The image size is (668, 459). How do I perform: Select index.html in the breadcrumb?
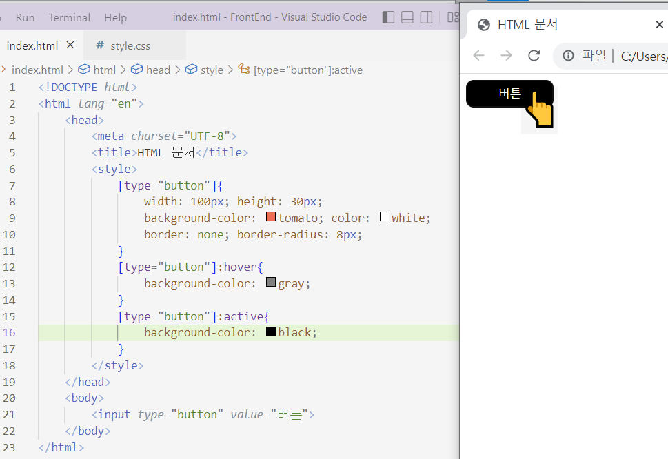click(37, 70)
